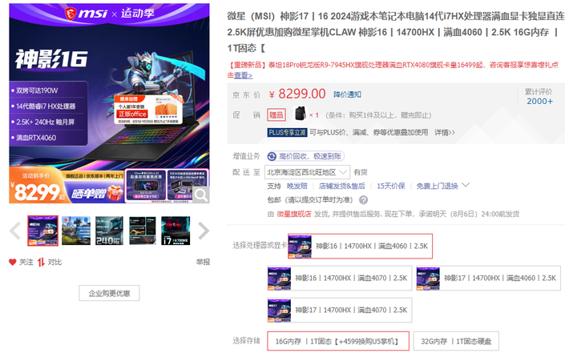Click the 2000+ review count
The width and height of the screenshot is (577, 353).
pyautogui.click(x=539, y=102)
